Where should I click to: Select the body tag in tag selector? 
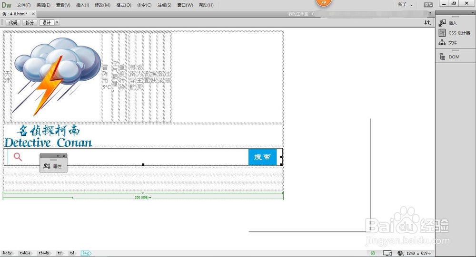click(x=7, y=253)
